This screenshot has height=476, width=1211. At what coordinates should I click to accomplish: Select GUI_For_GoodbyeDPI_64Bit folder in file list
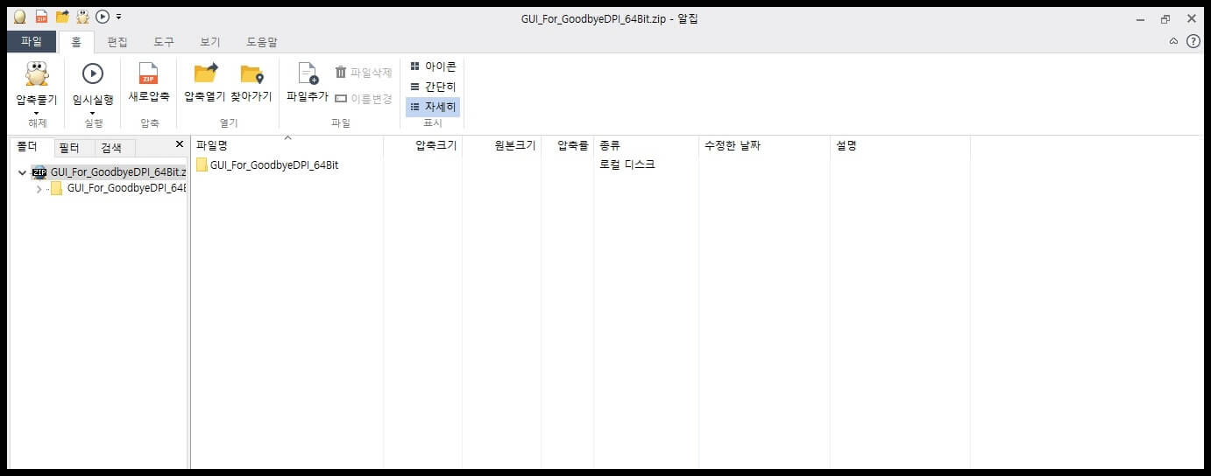[x=274, y=164]
